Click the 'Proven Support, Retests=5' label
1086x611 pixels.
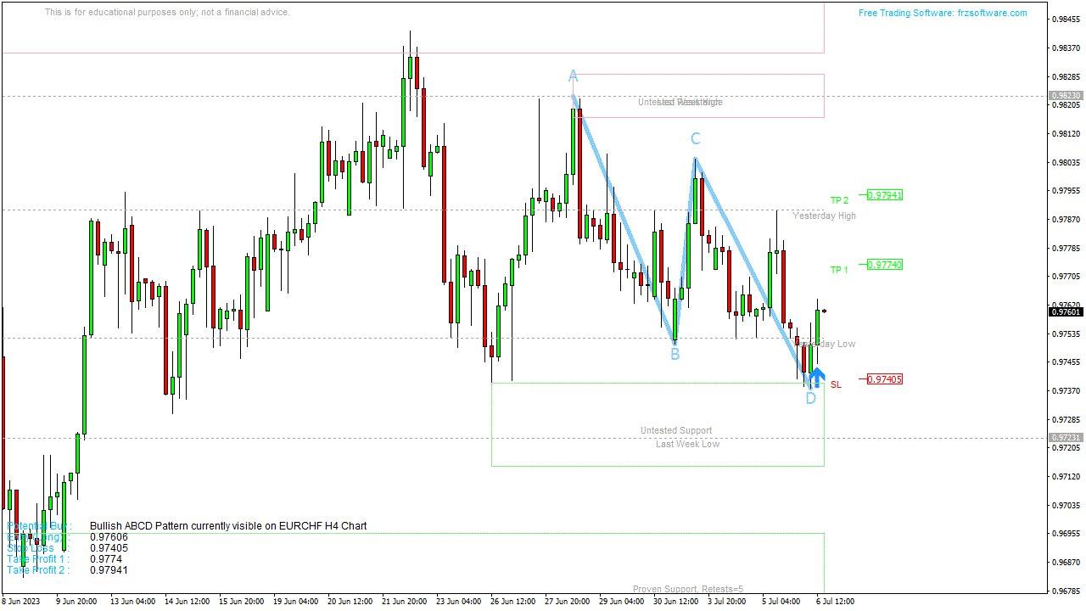click(x=688, y=589)
